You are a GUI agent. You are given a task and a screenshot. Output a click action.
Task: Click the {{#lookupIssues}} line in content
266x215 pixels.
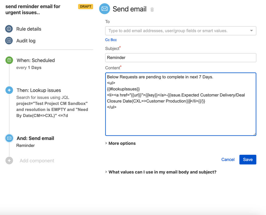click(123, 89)
